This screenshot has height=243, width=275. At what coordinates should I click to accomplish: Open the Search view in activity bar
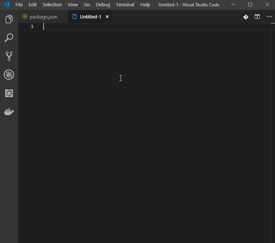pyautogui.click(x=9, y=38)
